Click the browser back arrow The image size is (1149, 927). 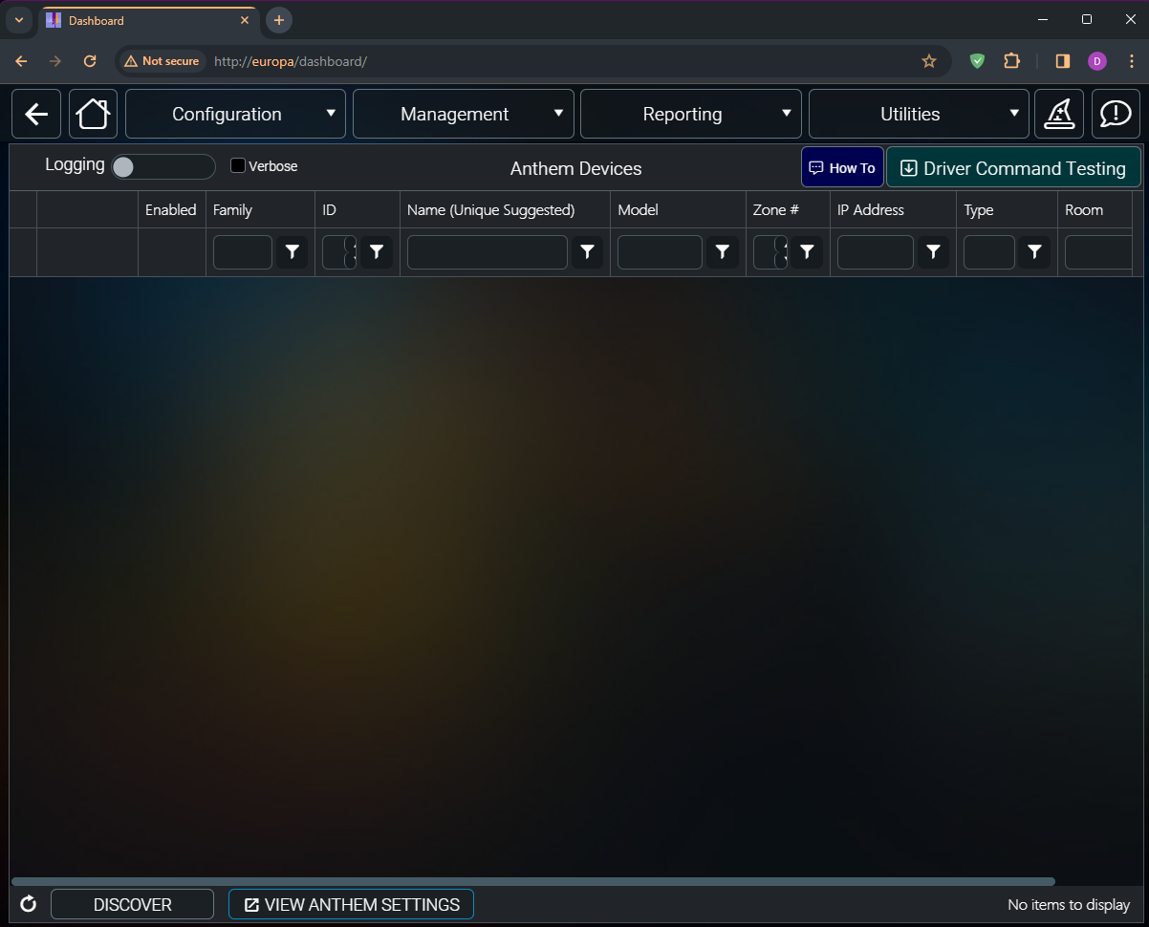pyautogui.click(x=21, y=61)
